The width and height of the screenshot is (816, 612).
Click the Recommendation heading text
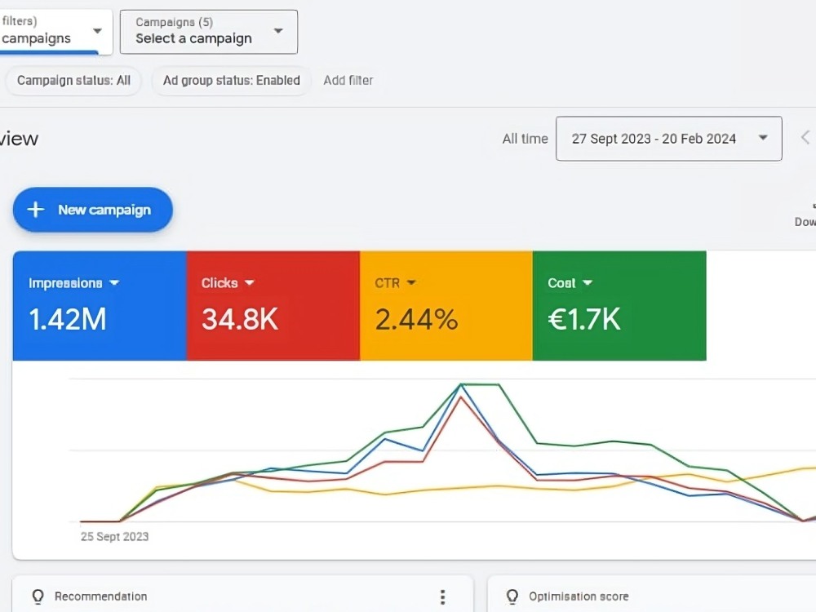(x=101, y=596)
